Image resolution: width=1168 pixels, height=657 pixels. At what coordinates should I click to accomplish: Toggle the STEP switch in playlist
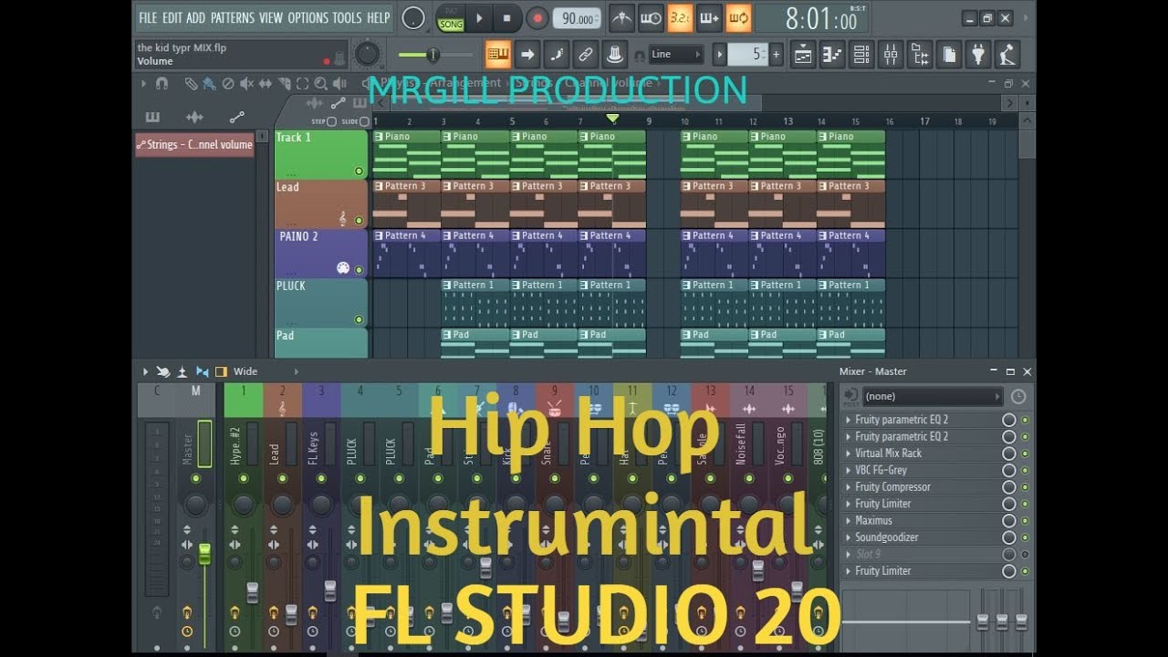click(331, 121)
